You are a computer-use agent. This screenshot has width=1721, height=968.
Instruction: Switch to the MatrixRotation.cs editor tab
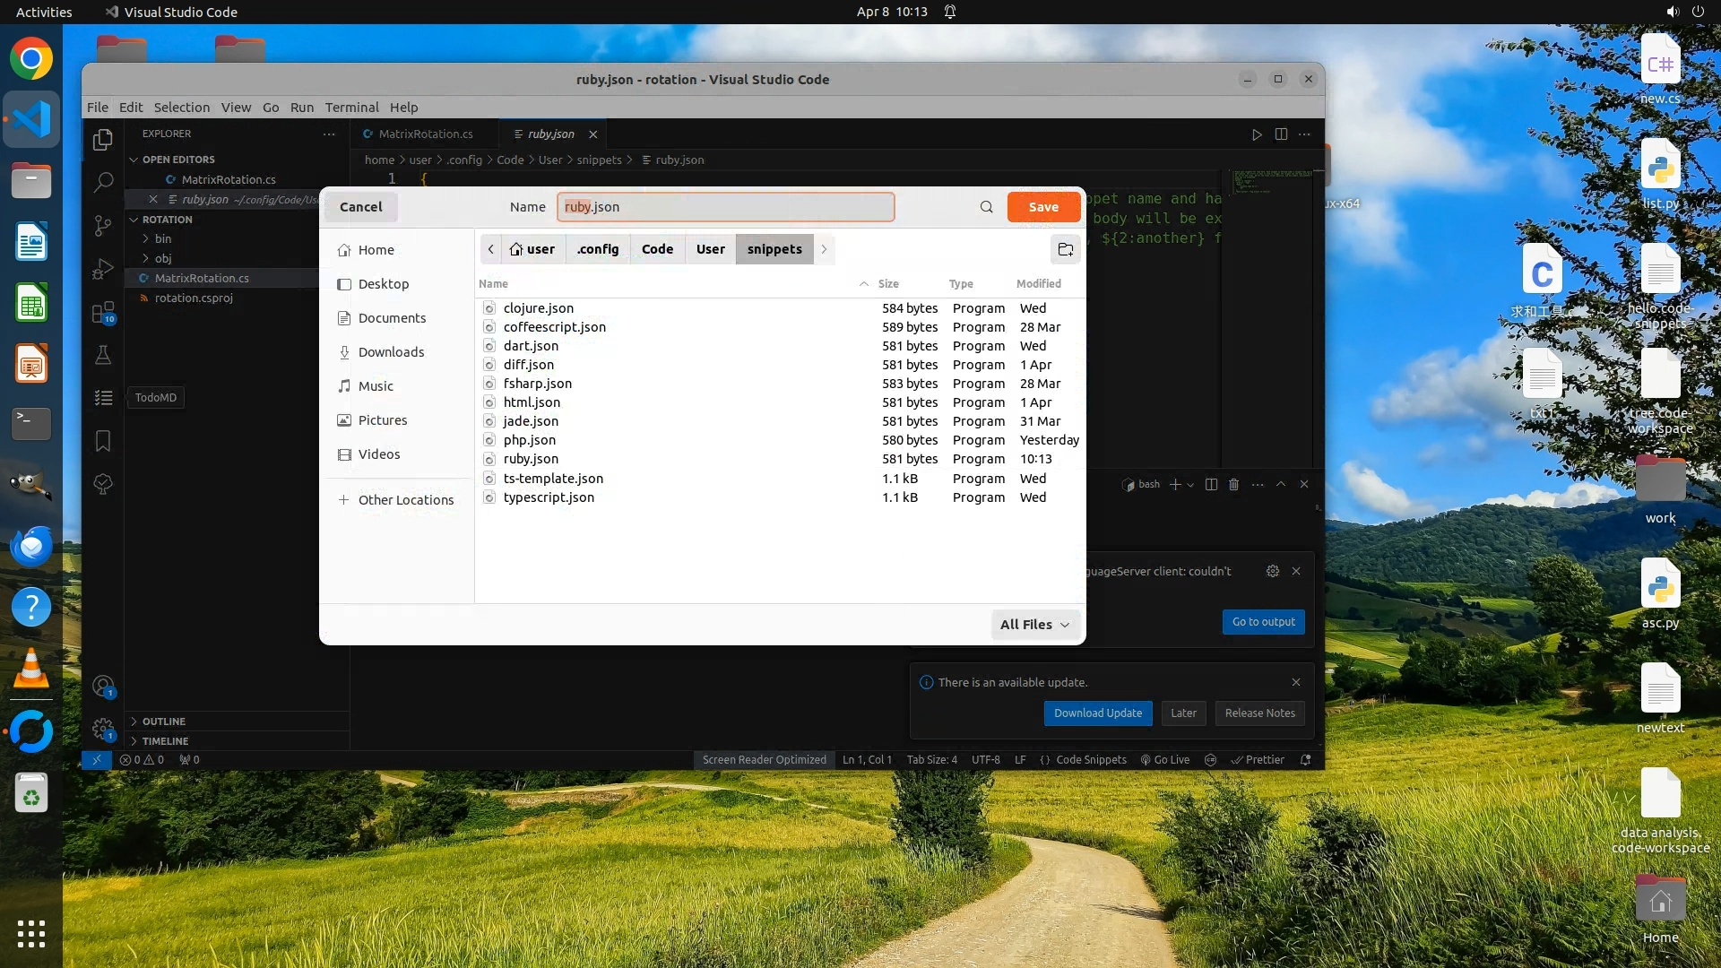(x=425, y=134)
